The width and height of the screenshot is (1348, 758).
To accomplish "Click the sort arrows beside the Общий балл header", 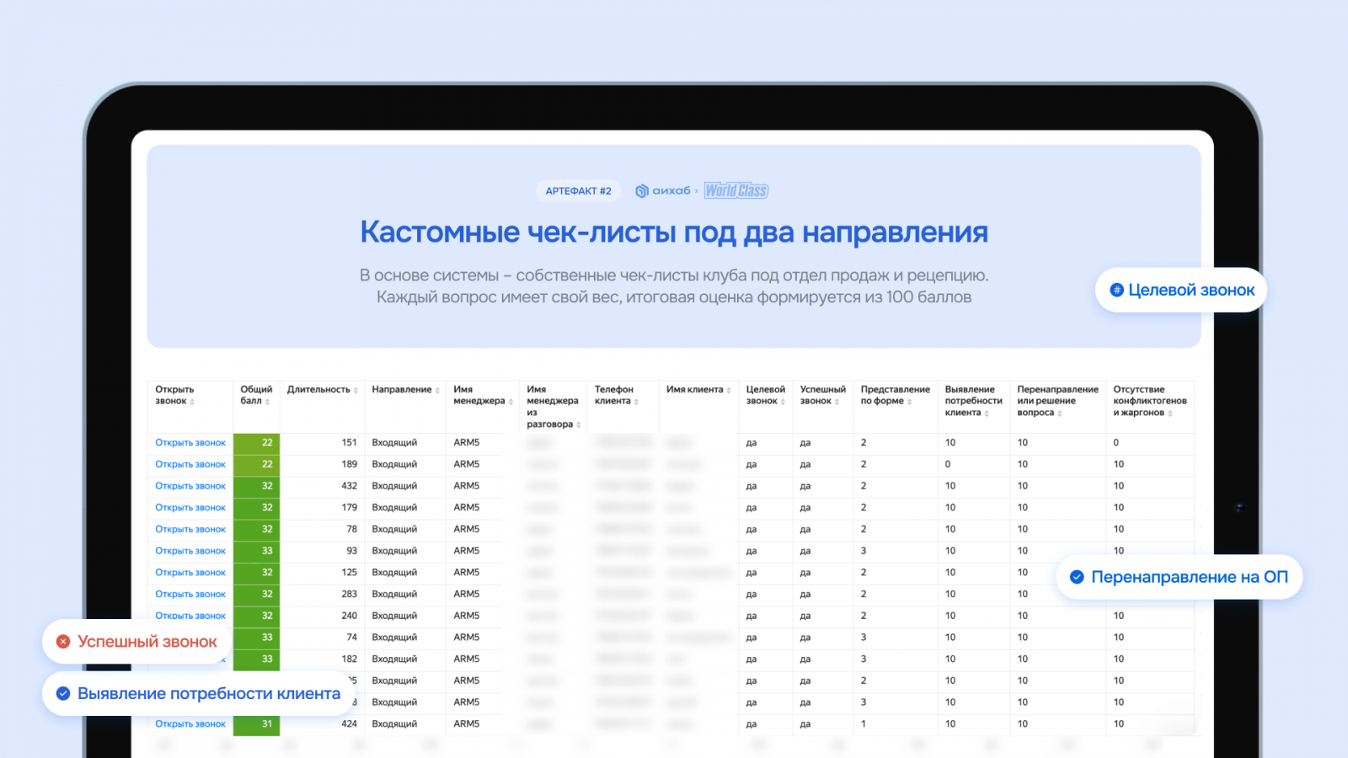I will click(267, 402).
